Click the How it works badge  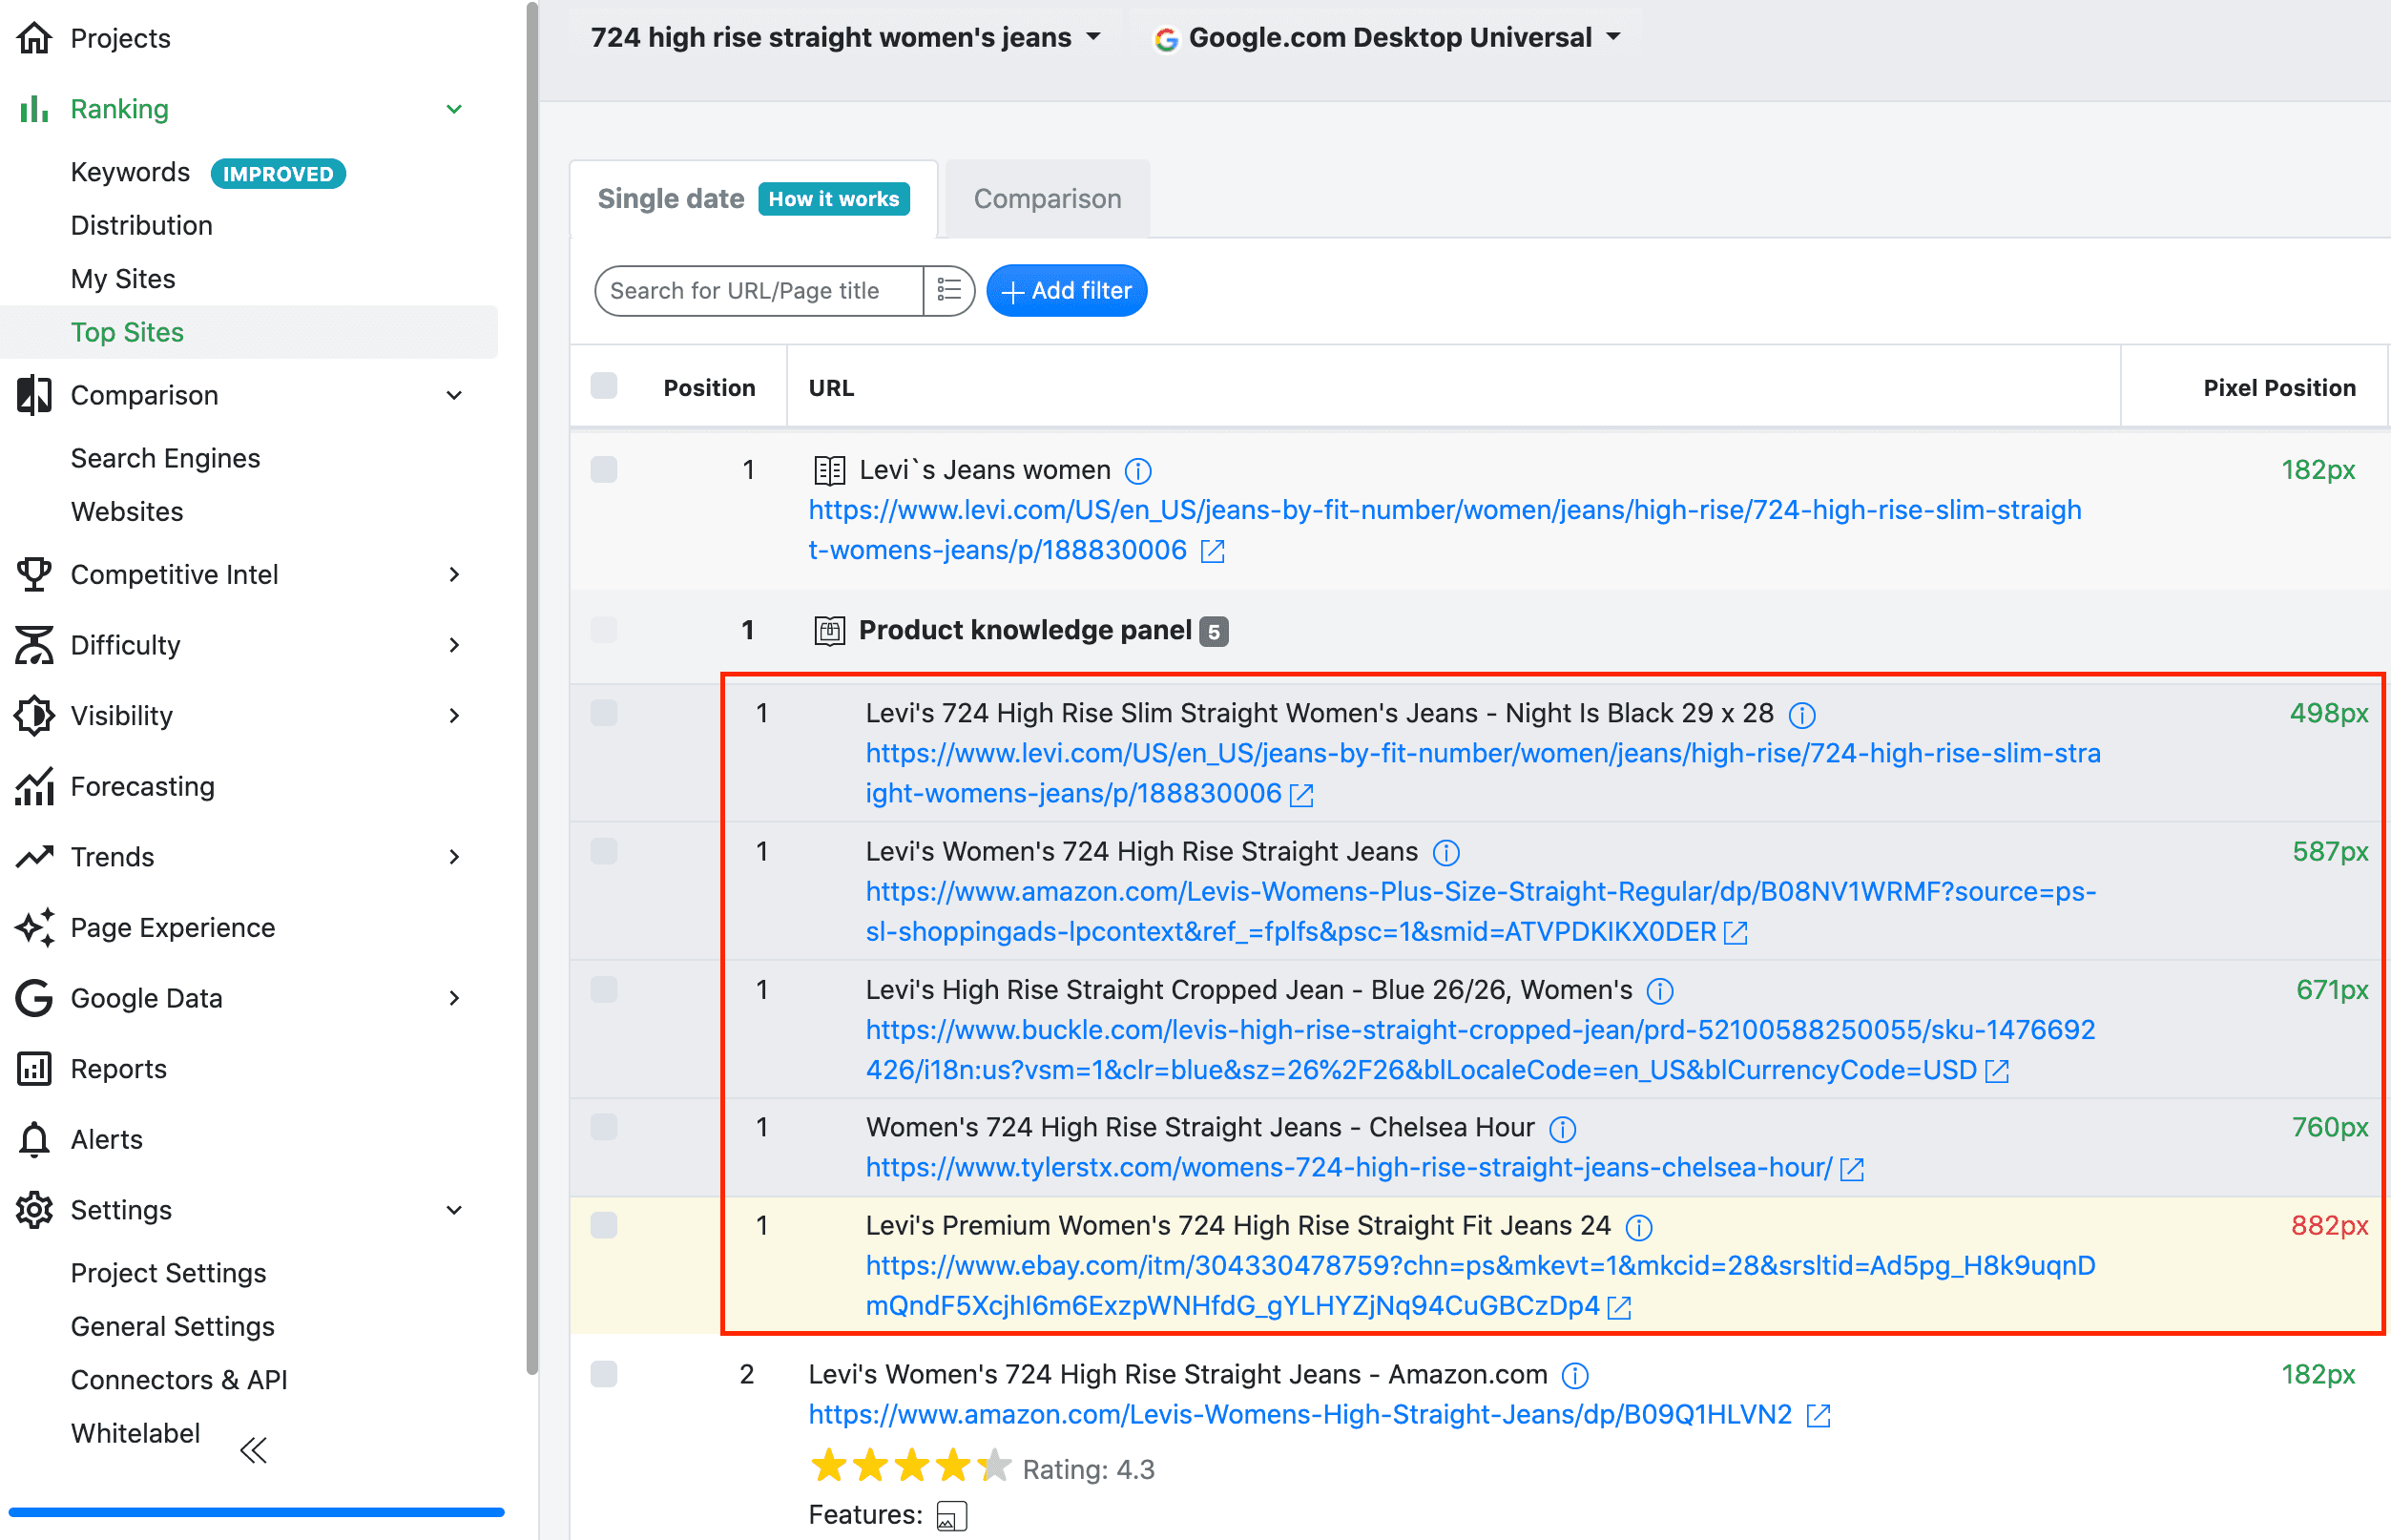click(834, 199)
